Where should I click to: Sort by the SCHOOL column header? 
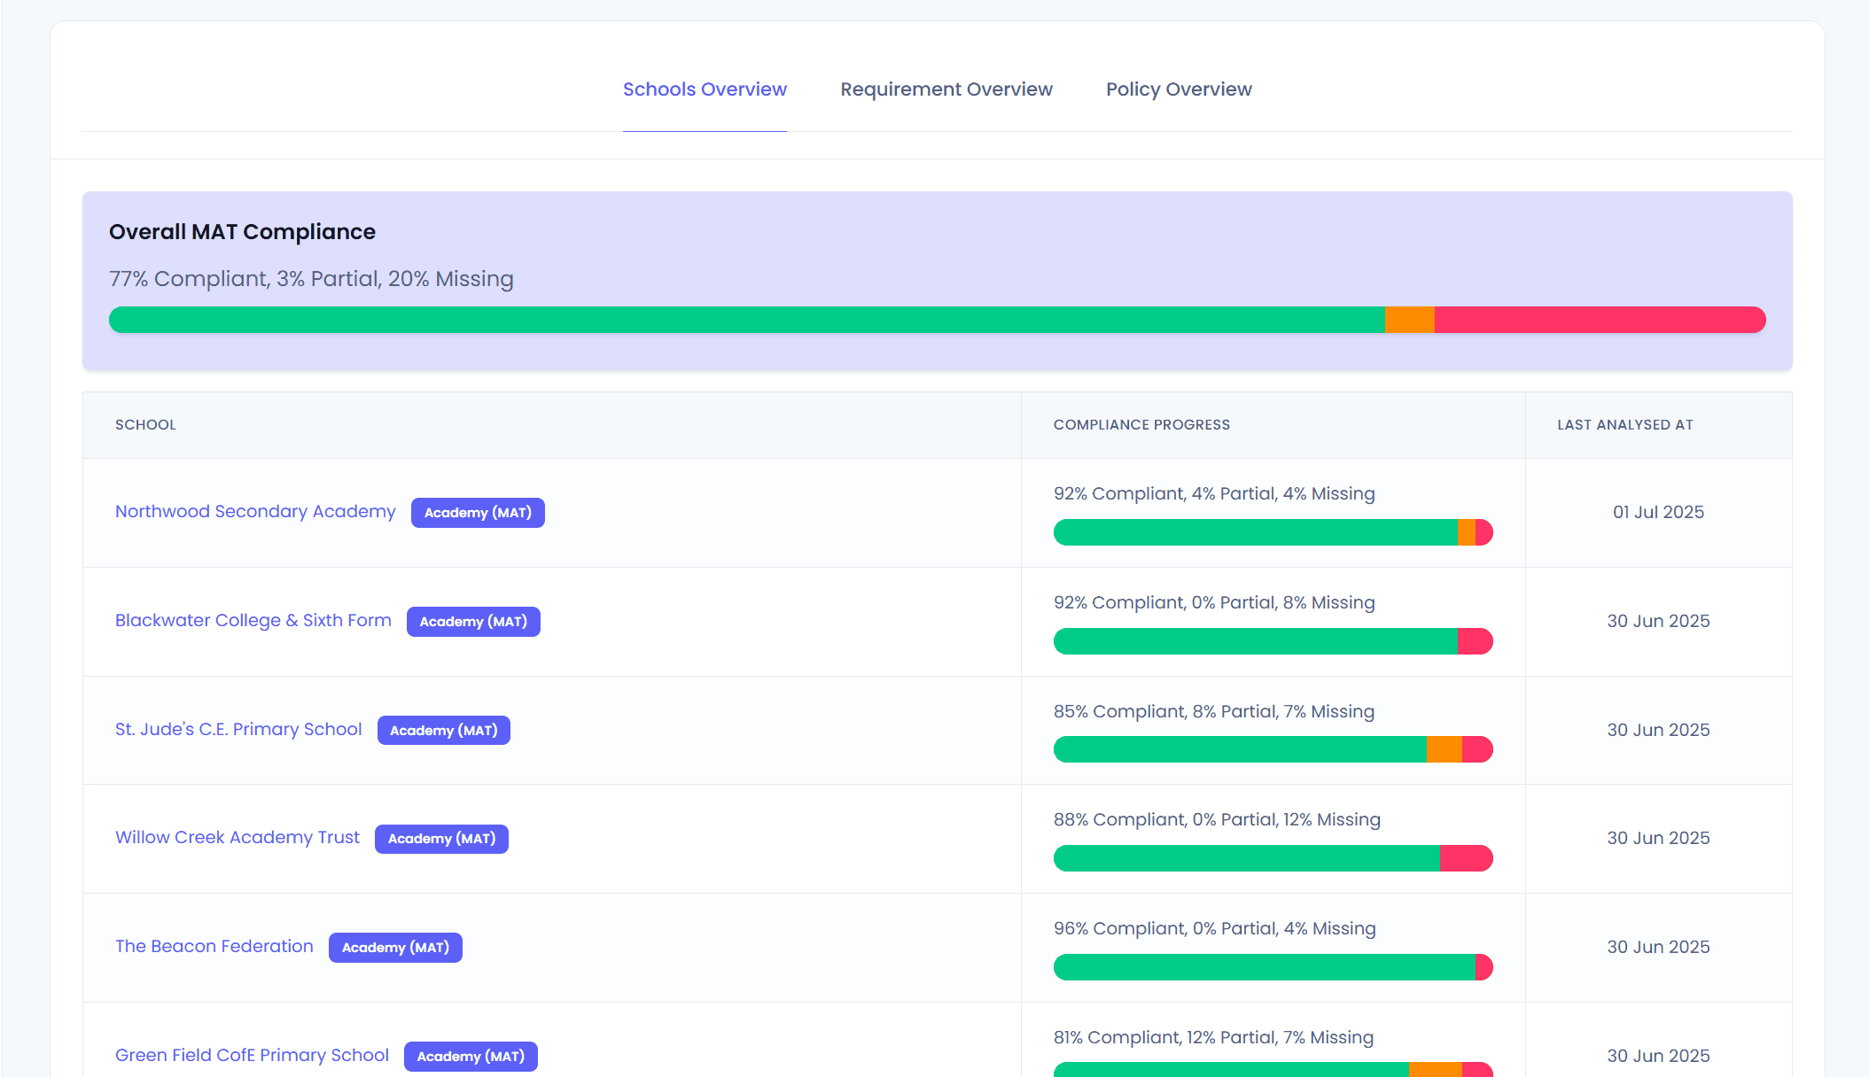coord(145,424)
